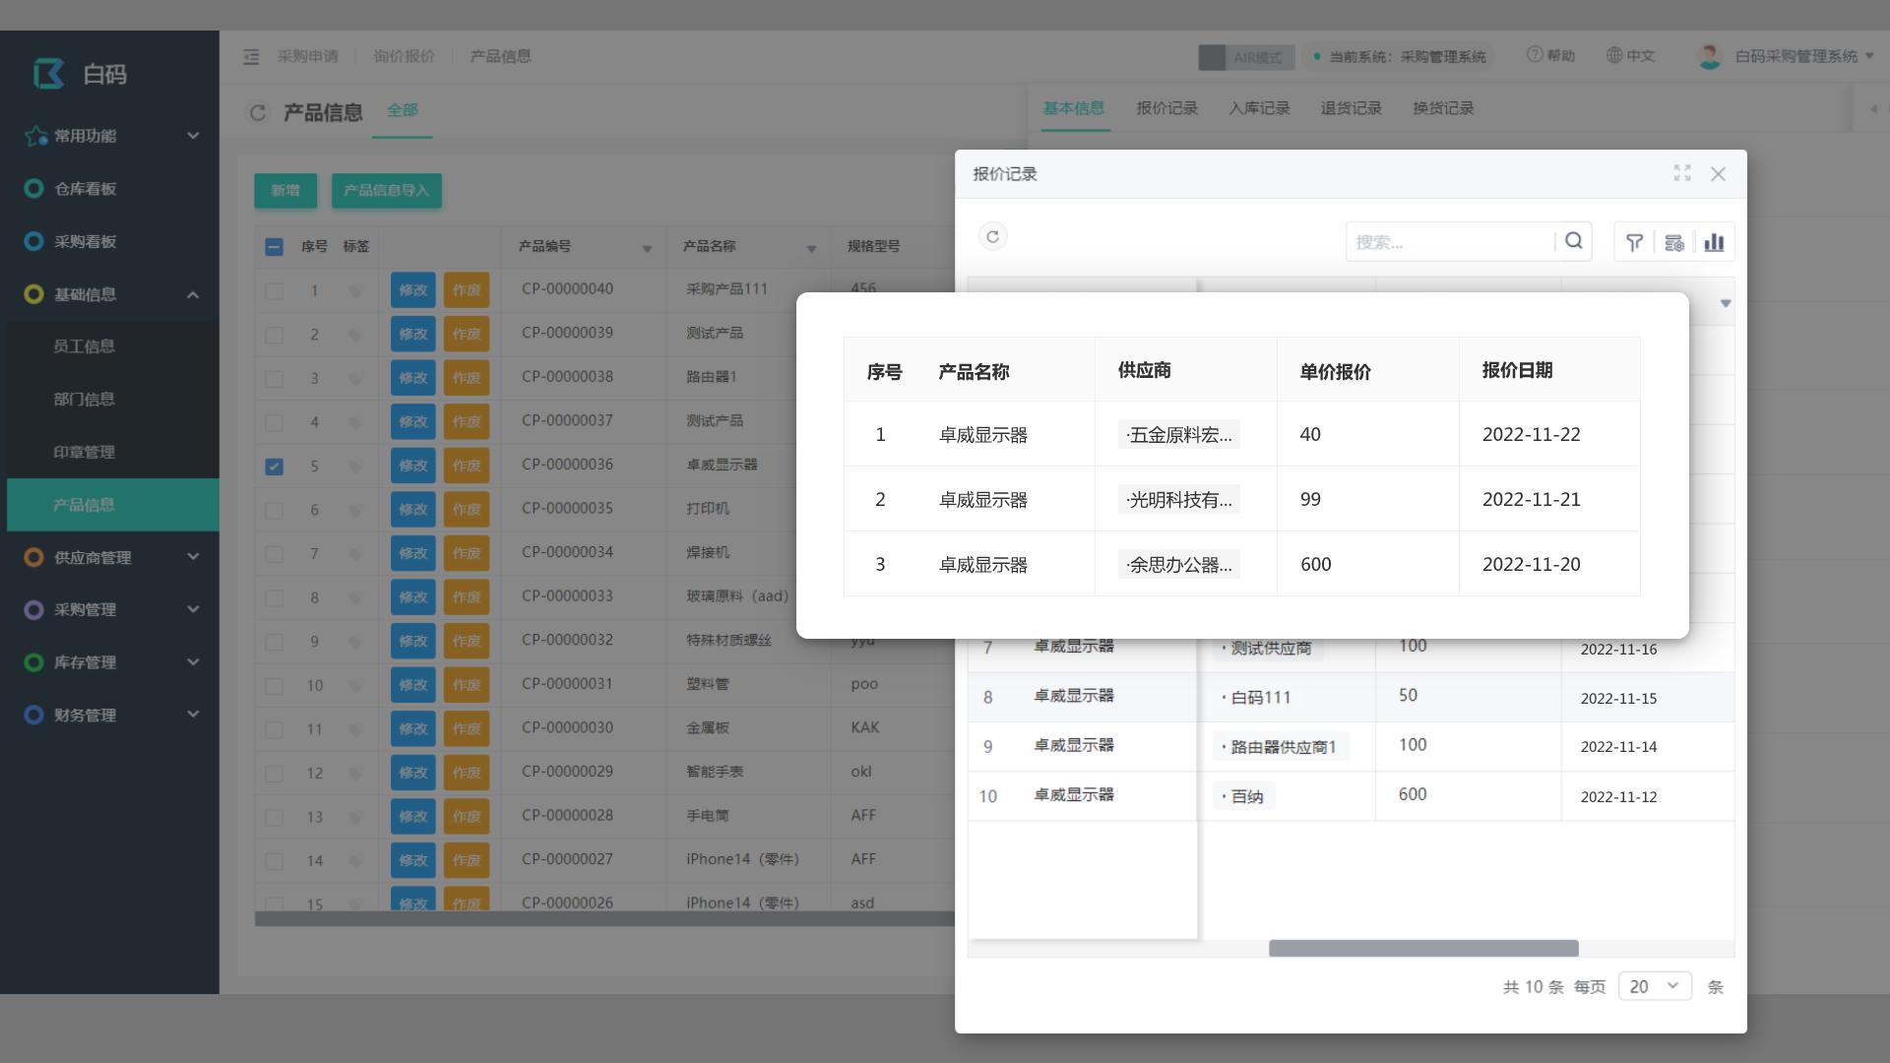Uncheck the checkbox of row 5 卓威显示器
Screen dimensions: 1890x1063
click(x=274, y=466)
